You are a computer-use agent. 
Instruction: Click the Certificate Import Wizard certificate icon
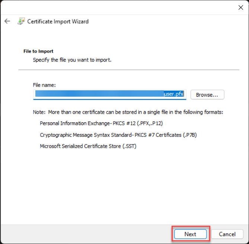coord(21,21)
